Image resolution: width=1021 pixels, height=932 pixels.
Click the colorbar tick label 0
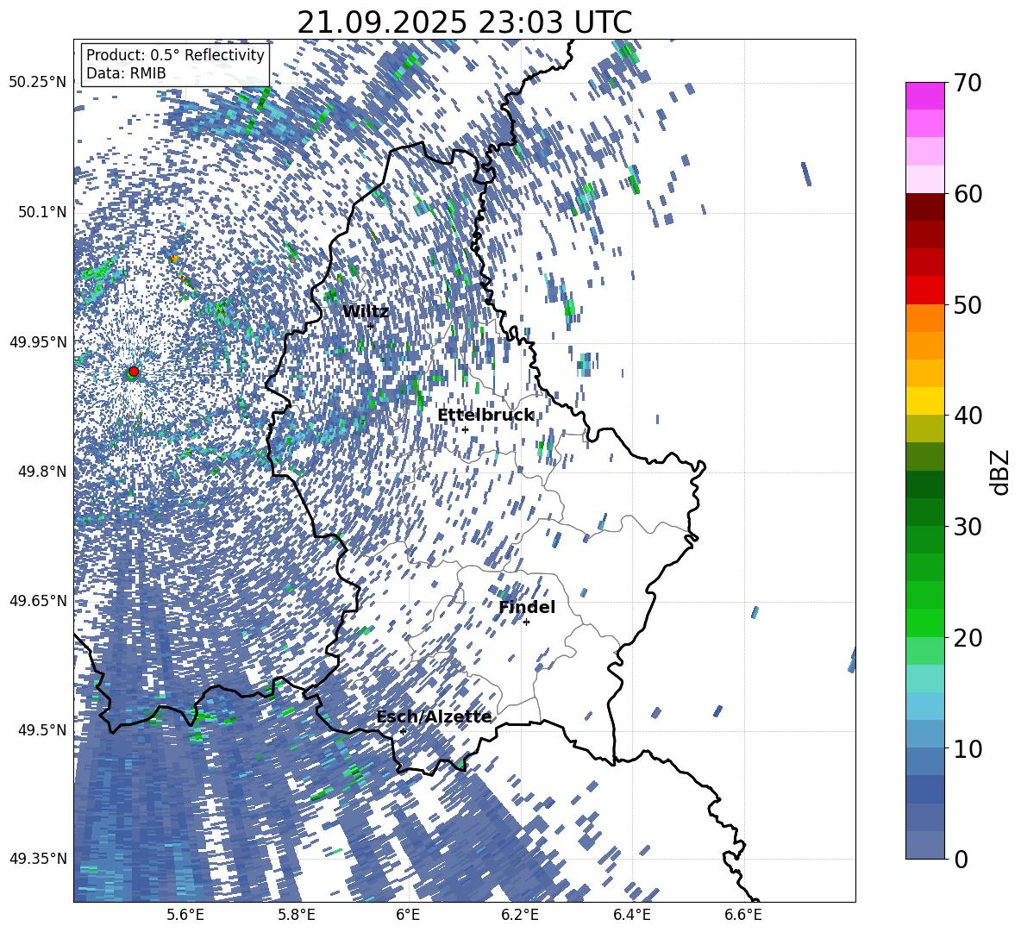(x=961, y=859)
